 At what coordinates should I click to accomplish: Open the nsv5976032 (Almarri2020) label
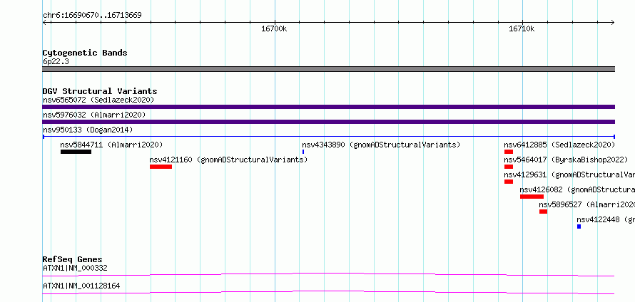tap(94, 115)
